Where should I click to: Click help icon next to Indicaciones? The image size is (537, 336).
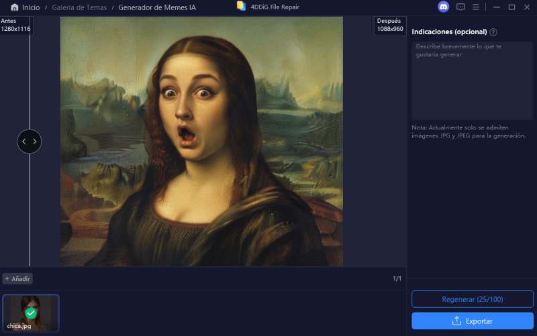point(493,32)
